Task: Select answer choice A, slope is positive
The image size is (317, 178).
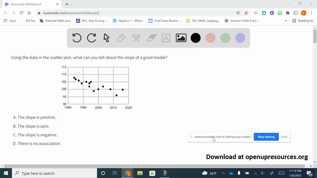Action: coord(35,117)
